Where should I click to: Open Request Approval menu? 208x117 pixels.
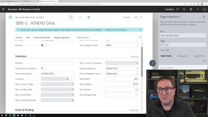[62, 38]
